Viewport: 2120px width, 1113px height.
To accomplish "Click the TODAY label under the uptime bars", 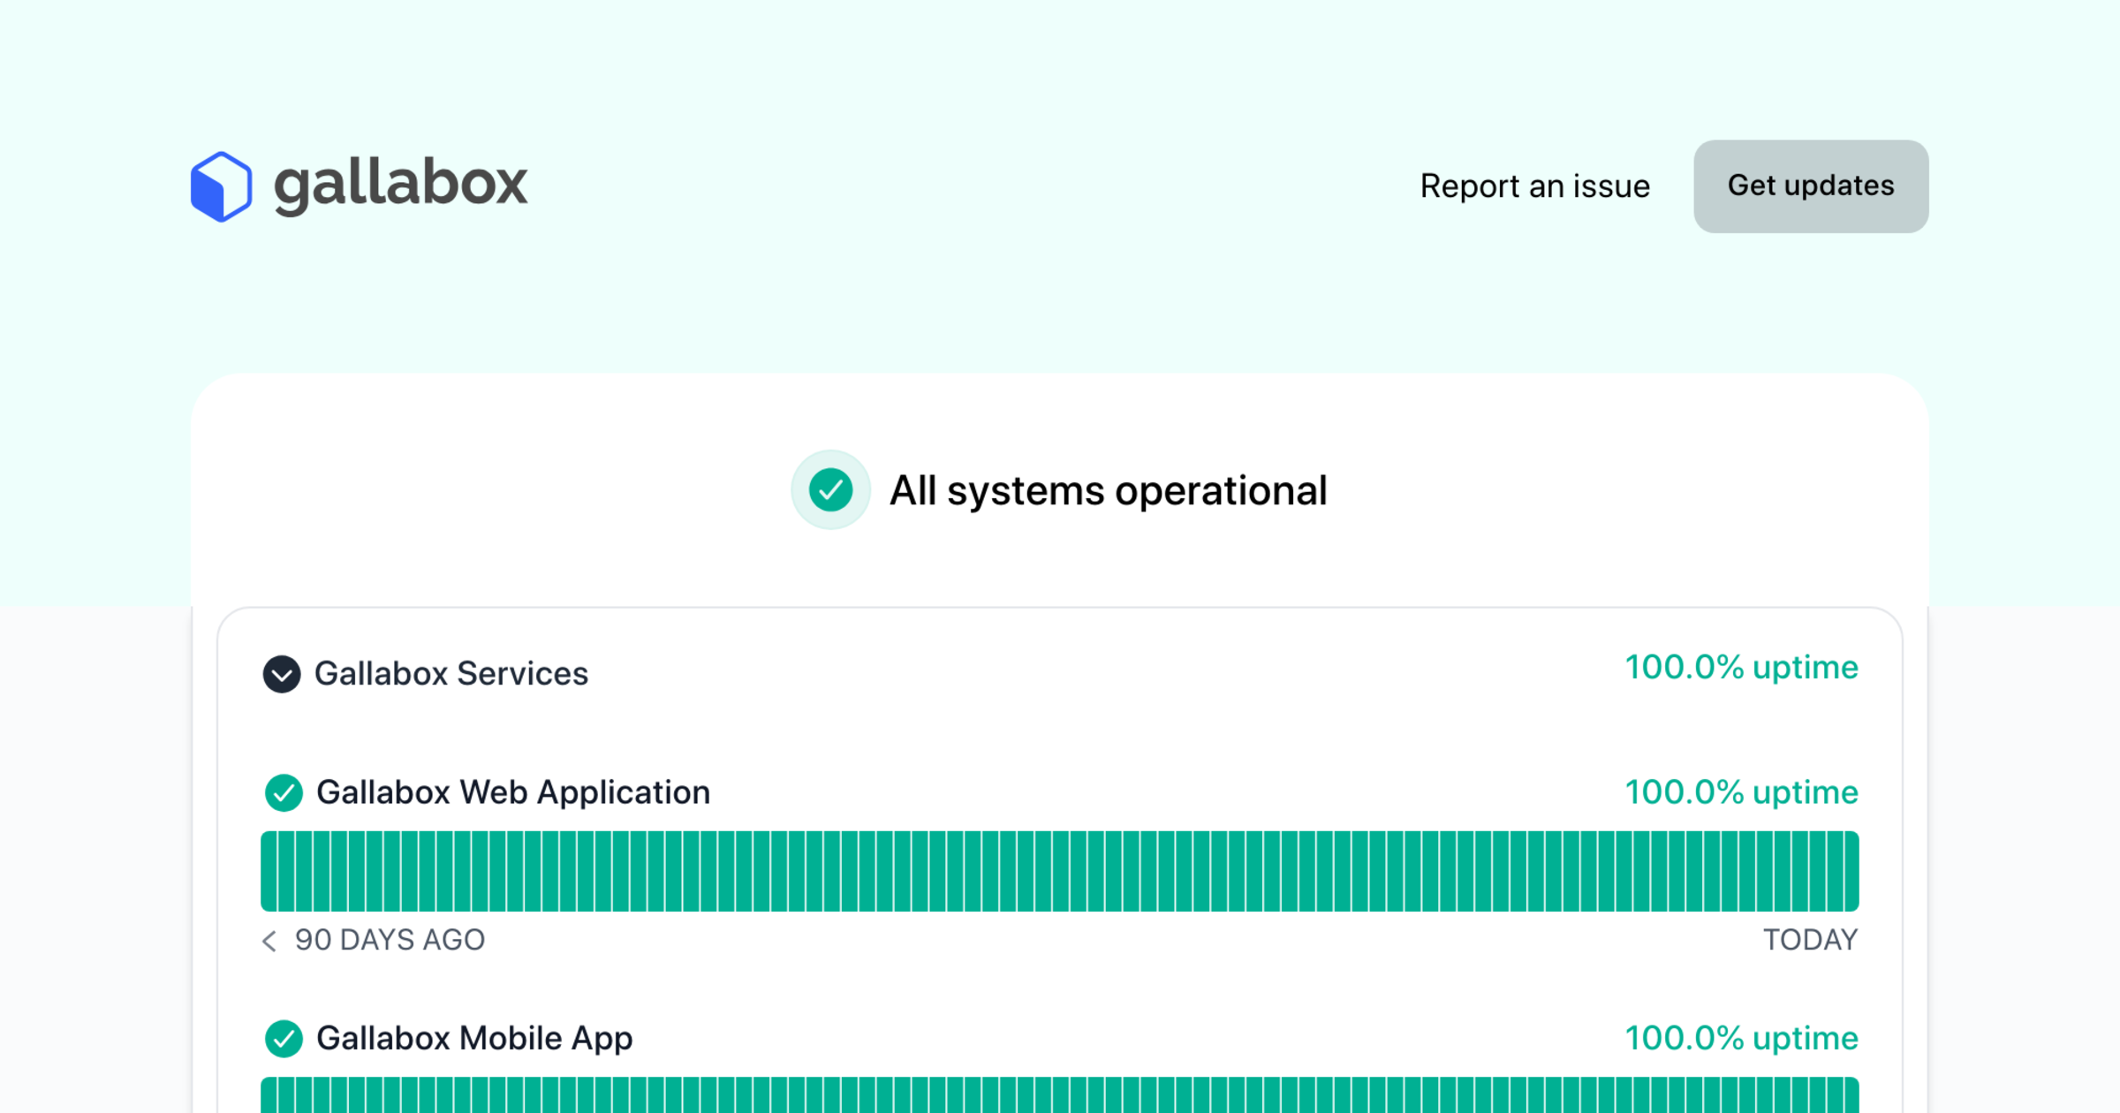I will tap(1811, 940).
